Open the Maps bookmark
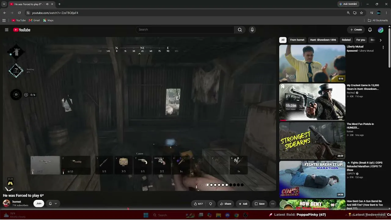391x220 pixels. 48,20
